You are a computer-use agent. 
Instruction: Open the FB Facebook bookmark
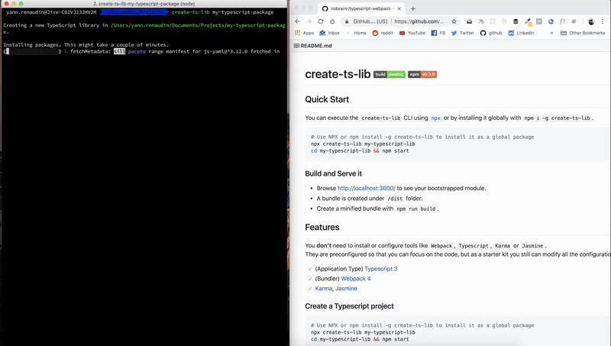click(438, 33)
